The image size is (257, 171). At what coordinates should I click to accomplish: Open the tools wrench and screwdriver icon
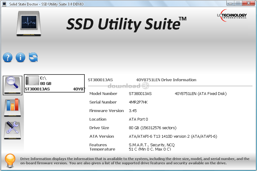pyautogui.click(x=13, y=130)
